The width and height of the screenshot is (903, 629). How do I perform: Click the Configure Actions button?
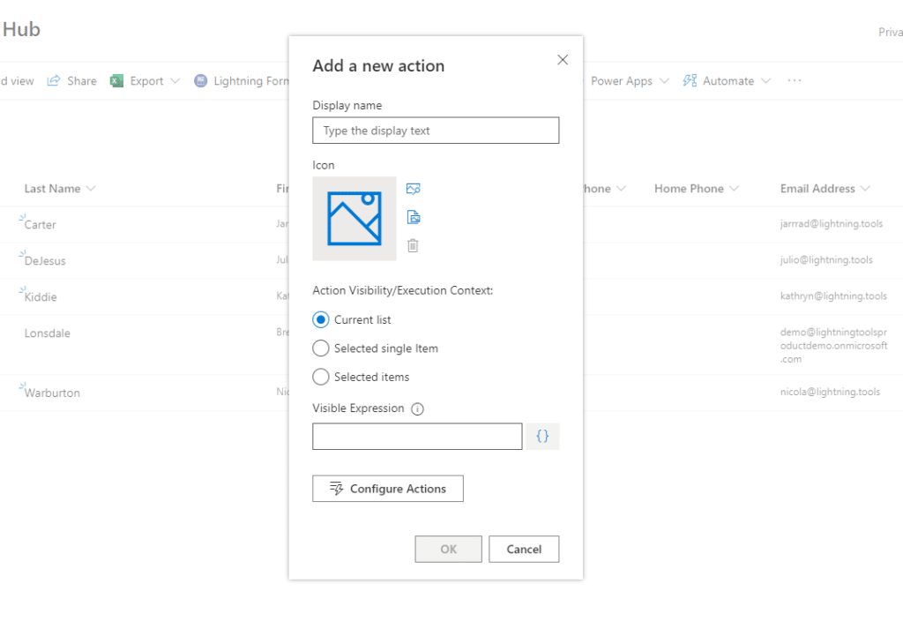coord(388,489)
